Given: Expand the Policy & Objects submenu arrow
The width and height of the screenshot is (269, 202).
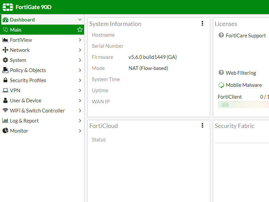Looking at the screenshot, I should click(80, 70).
